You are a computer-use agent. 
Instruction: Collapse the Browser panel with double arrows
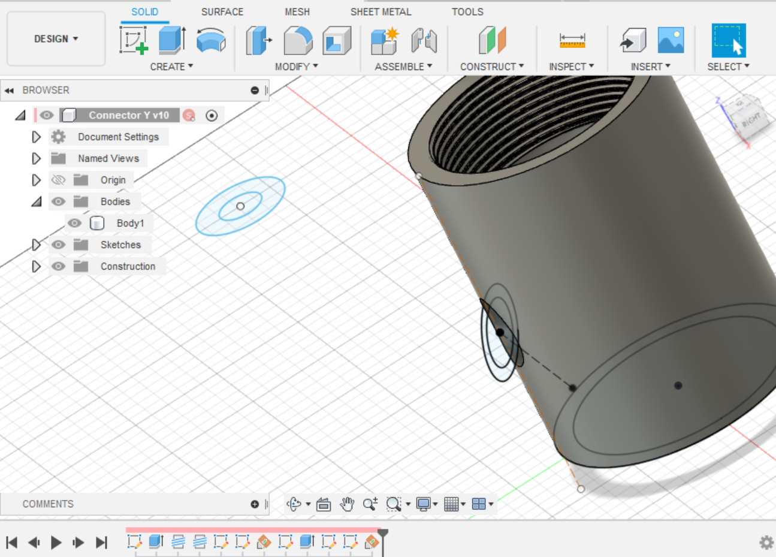10,90
